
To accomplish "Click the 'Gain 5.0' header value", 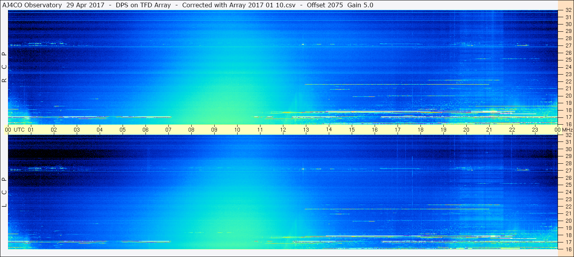I will pyautogui.click(x=361, y=5).
